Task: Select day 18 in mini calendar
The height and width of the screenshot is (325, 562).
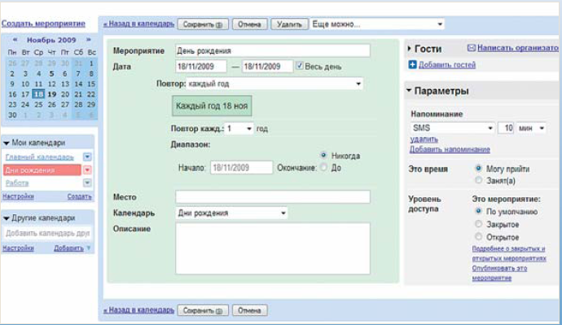Action: click(x=38, y=94)
